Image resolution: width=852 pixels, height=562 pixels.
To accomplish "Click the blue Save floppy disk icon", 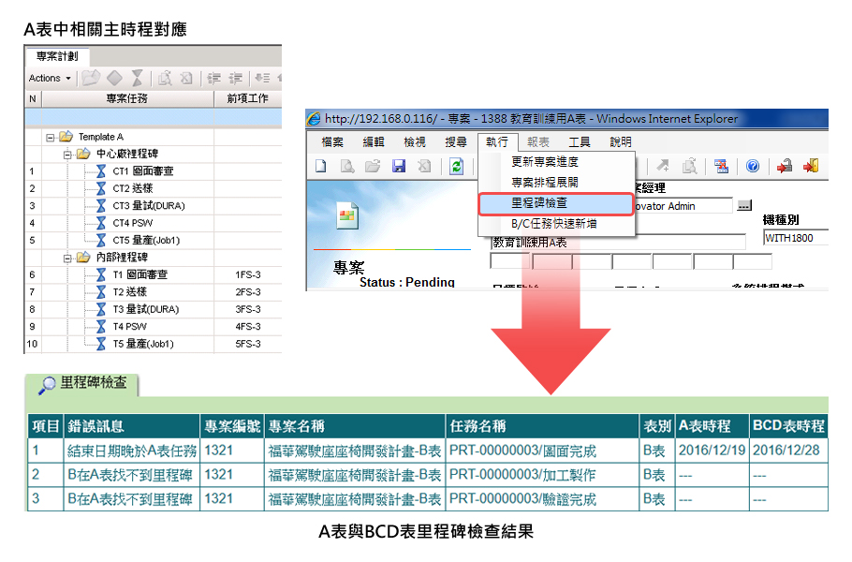I will 399,167.
